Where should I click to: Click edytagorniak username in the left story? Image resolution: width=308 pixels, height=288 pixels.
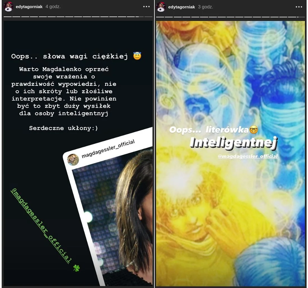point(29,7)
